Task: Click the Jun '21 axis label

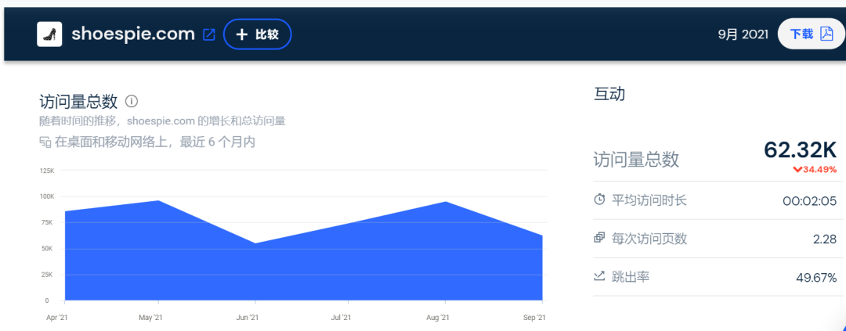Action: click(247, 318)
